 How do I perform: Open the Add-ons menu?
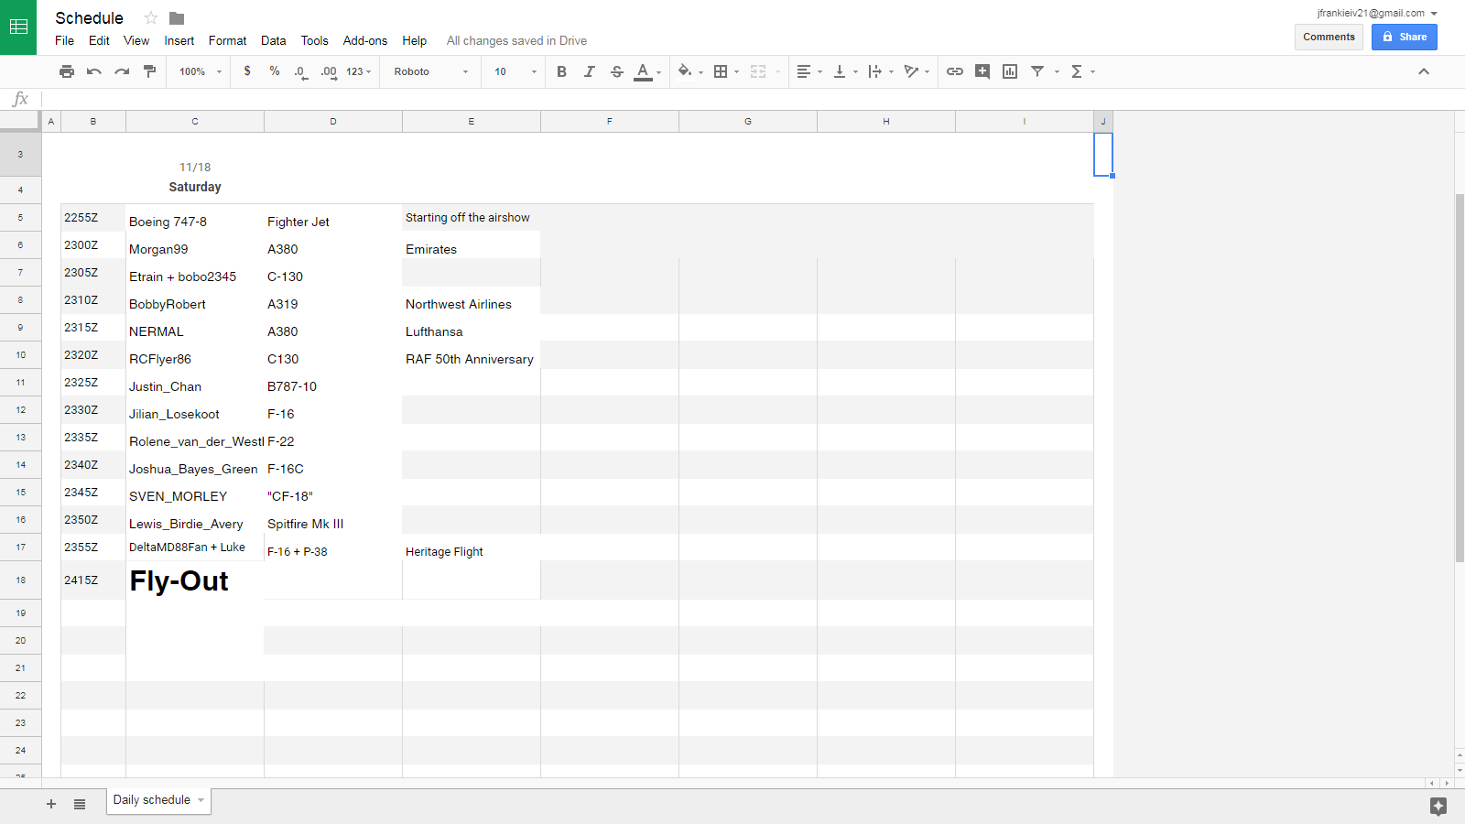(x=365, y=40)
